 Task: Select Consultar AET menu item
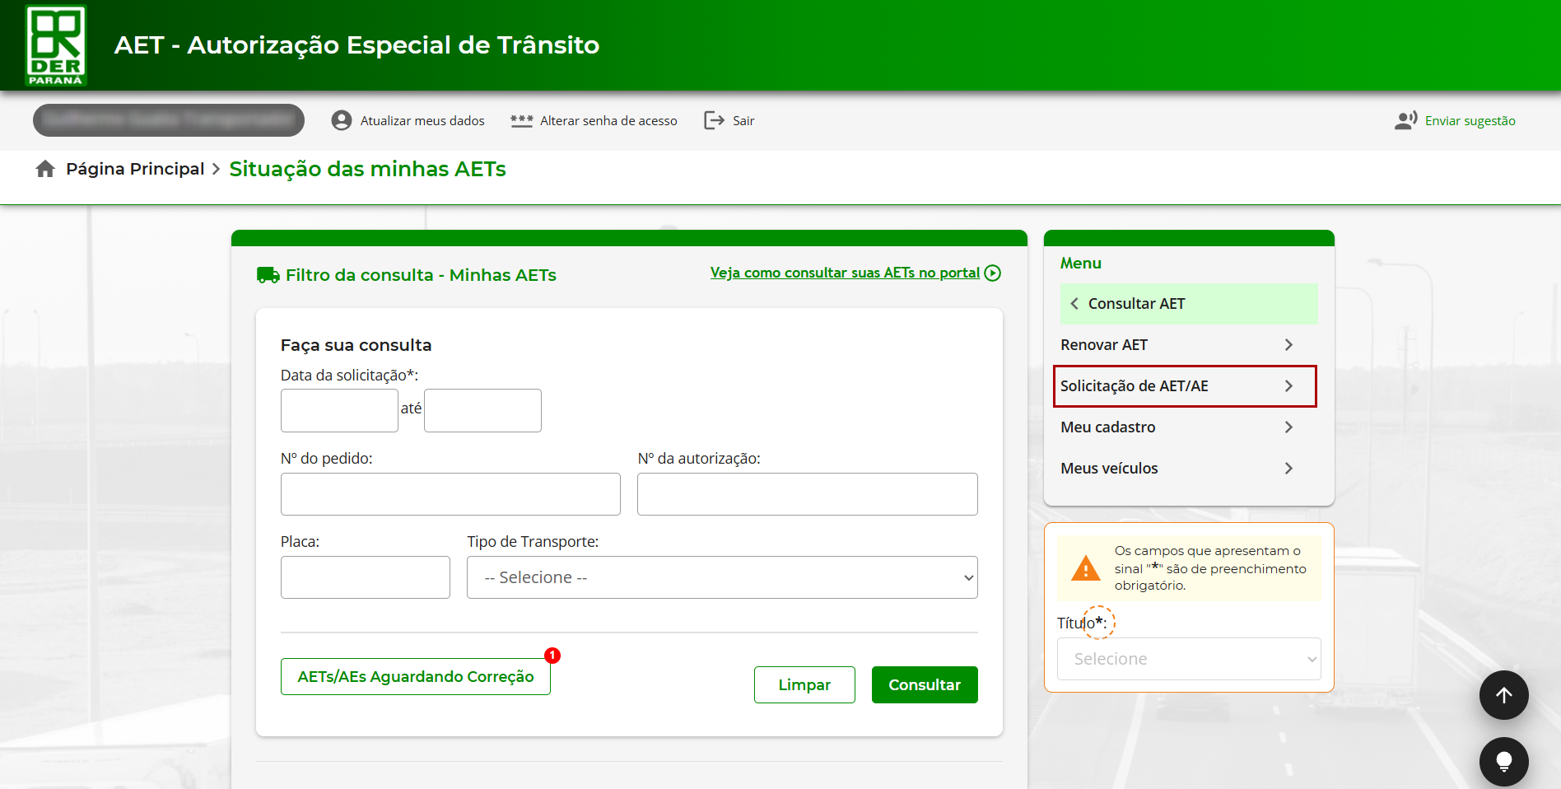(1189, 304)
